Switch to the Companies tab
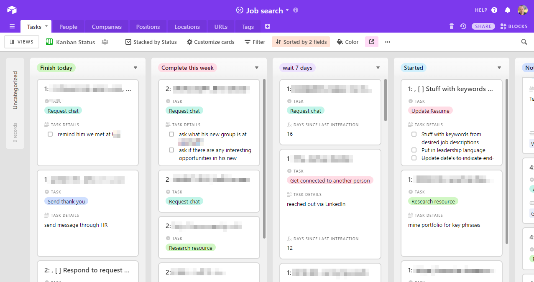The height and width of the screenshot is (282, 534). (107, 27)
